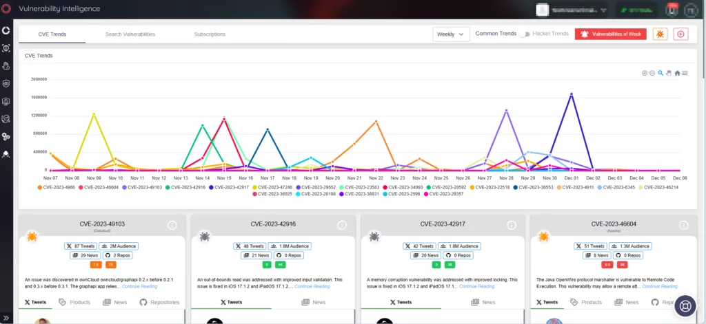The width and height of the screenshot is (706, 324).
Task: Click the 87 Tweets badge
Action: [x=80, y=246]
